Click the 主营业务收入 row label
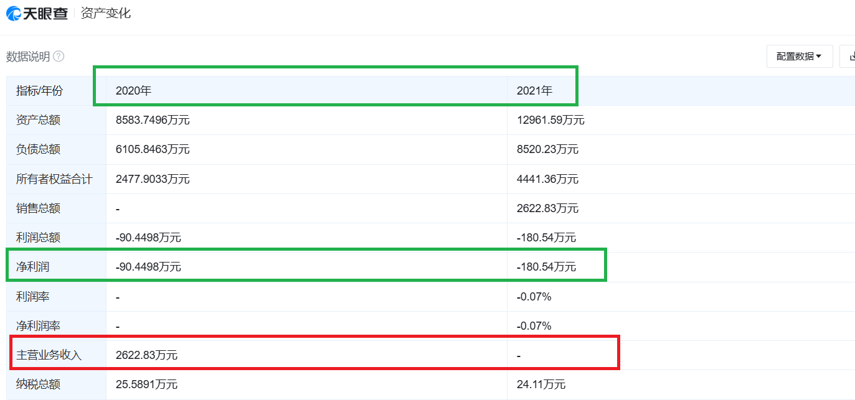Image resolution: width=855 pixels, height=400 pixels. click(x=49, y=355)
